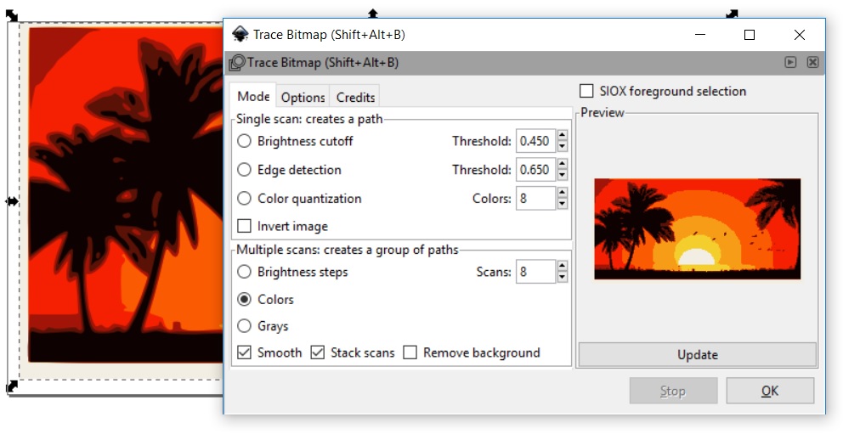This screenshot has height=434, width=843.
Task: Click the Edge detection Threshold input field
Action: pyautogui.click(x=535, y=170)
